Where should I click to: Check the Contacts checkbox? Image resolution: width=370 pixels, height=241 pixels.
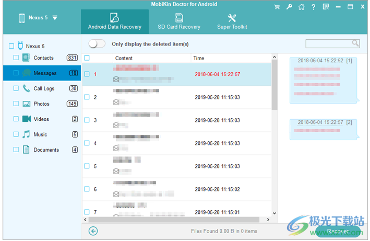click(x=16, y=58)
